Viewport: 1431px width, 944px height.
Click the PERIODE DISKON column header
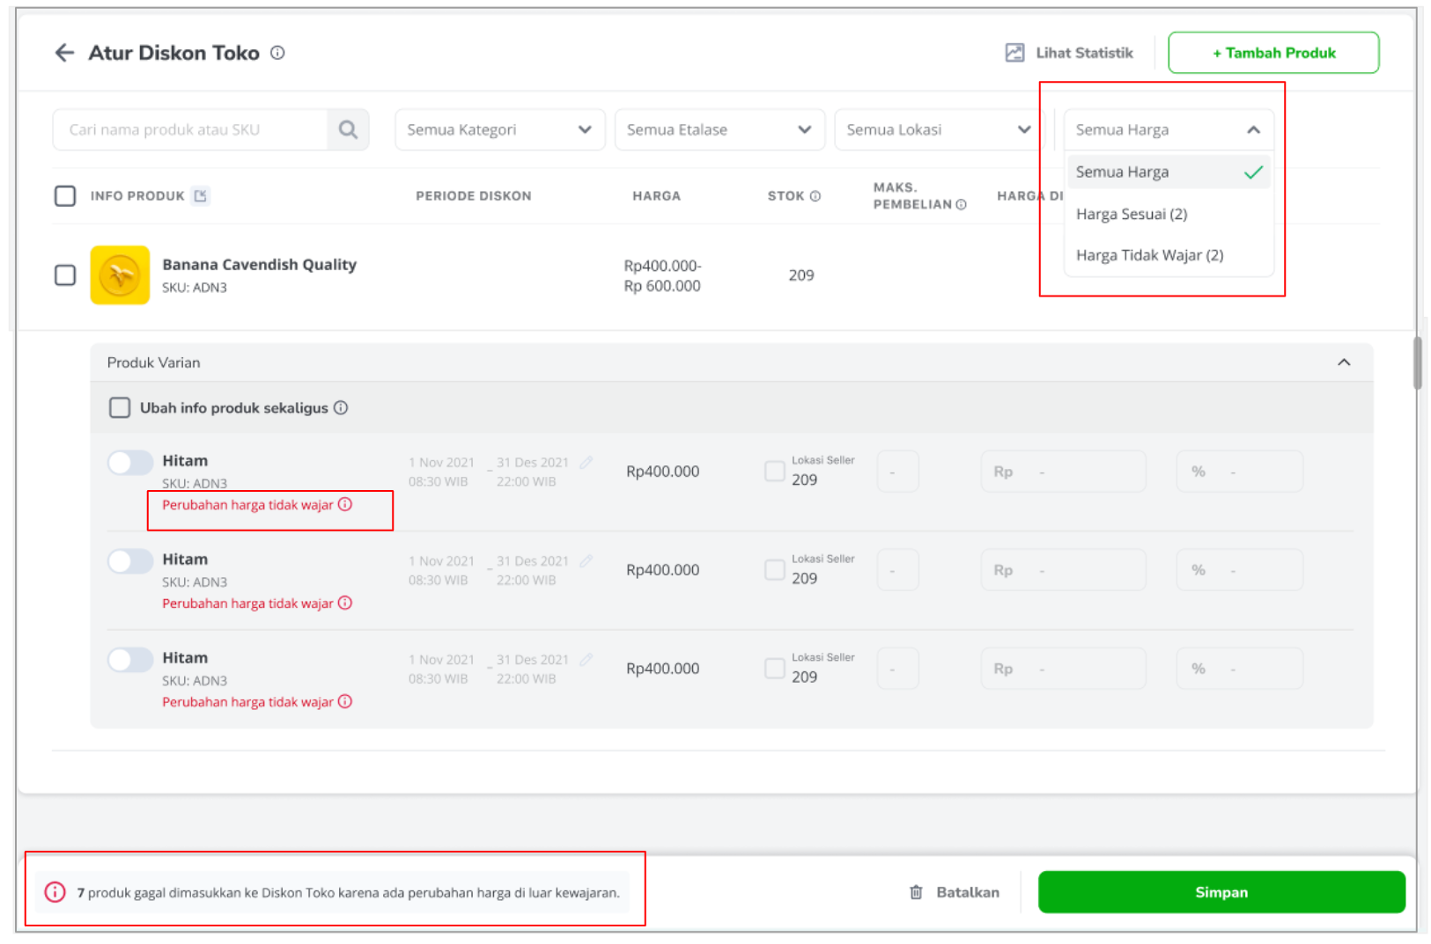(474, 196)
